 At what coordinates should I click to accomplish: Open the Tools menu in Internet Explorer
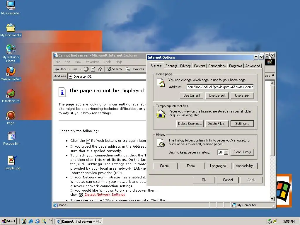pos(107,62)
